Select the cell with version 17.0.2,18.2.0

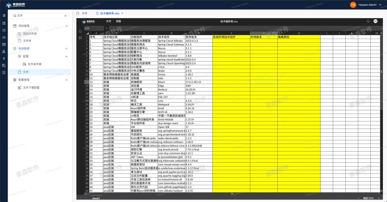pos(199,82)
